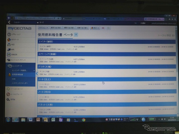179x134 pixels.
Task: Click the 4.33 L/100km value
Action: [x=79, y=47]
